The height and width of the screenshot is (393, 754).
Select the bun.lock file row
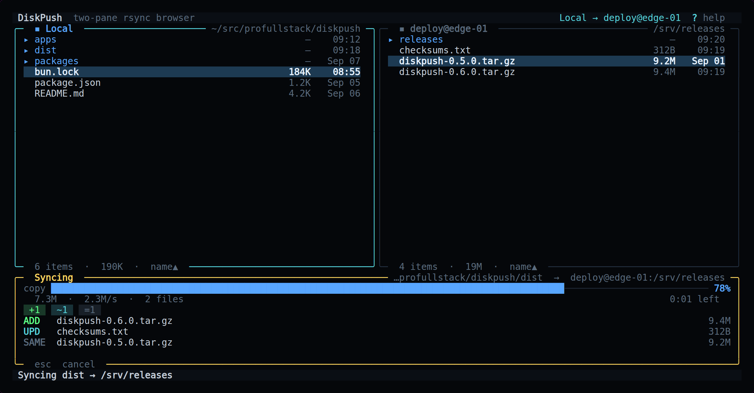coord(192,72)
